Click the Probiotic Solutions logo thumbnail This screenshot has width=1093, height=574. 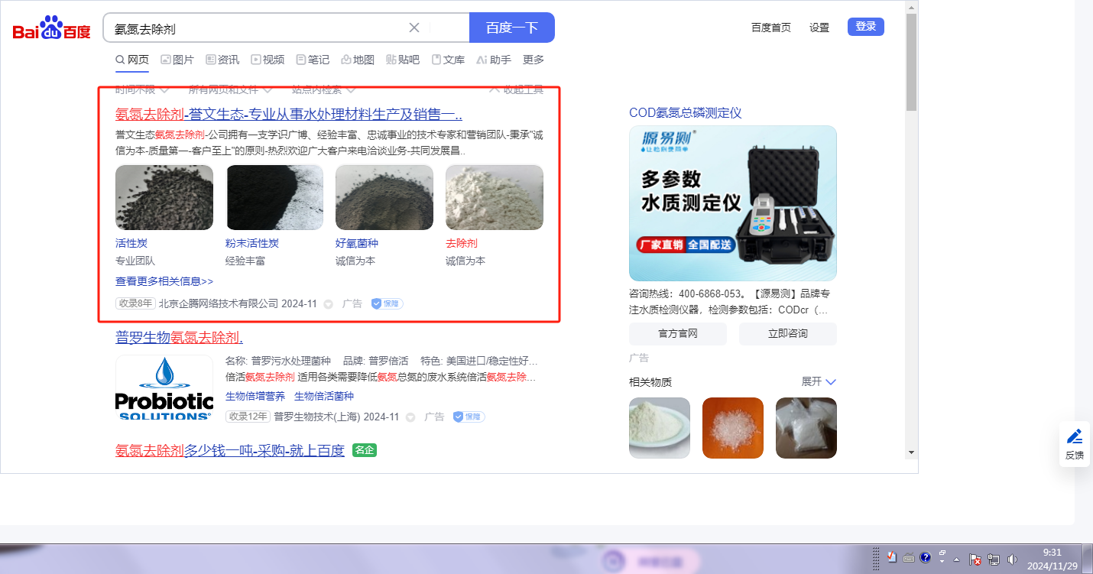(164, 388)
